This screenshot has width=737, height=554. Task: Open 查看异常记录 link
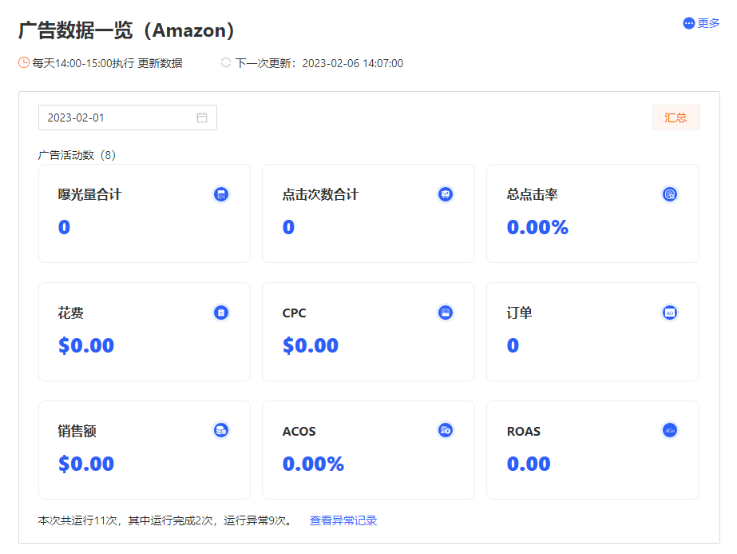coord(343,520)
